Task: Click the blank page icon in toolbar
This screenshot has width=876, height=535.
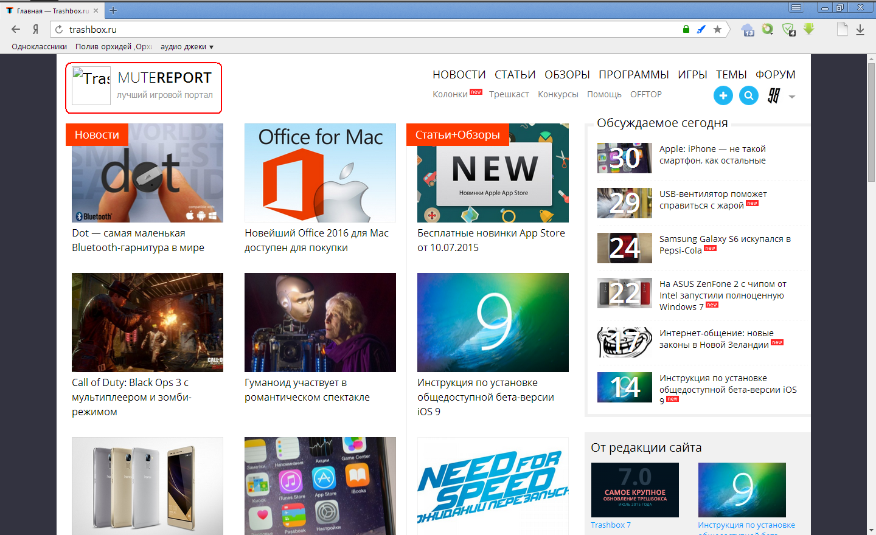Action: point(843,29)
